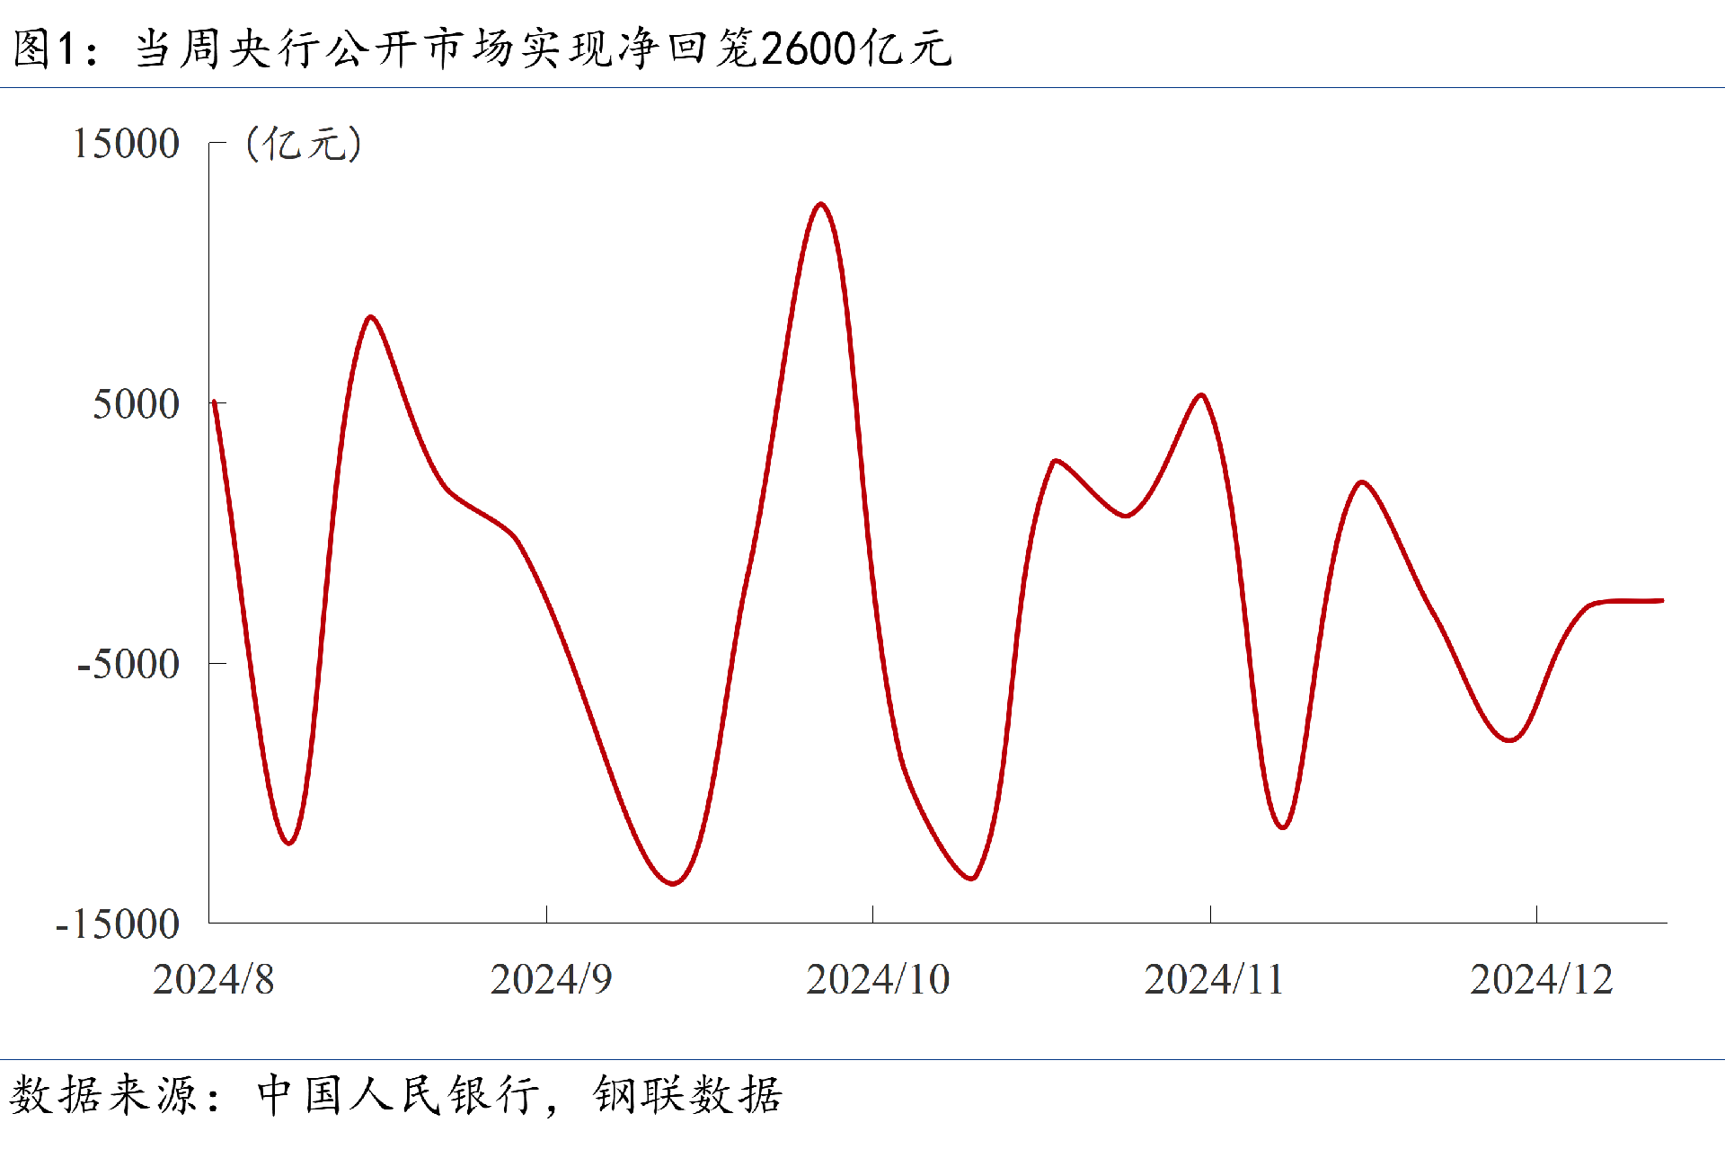Click the red line's right end point
The image size is (1725, 1149).
pos(1662,600)
